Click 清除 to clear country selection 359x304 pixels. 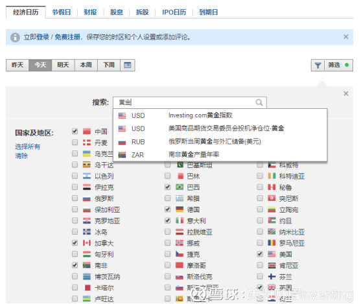pyautogui.click(x=21, y=156)
